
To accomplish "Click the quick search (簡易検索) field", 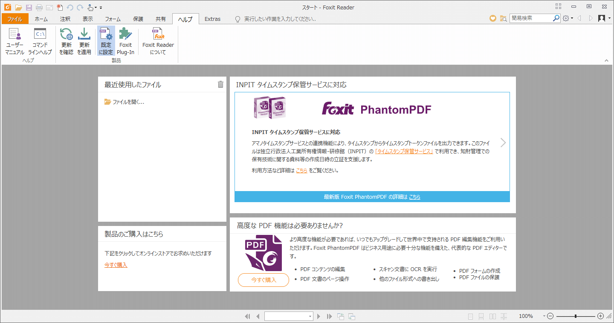I will click(x=531, y=18).
